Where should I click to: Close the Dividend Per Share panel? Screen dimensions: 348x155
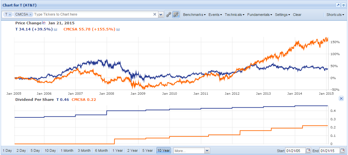coord(341,99)
